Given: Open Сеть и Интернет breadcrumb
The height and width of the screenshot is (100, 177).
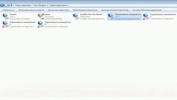Looking at the screenshot, I should [x=40, y=5].
